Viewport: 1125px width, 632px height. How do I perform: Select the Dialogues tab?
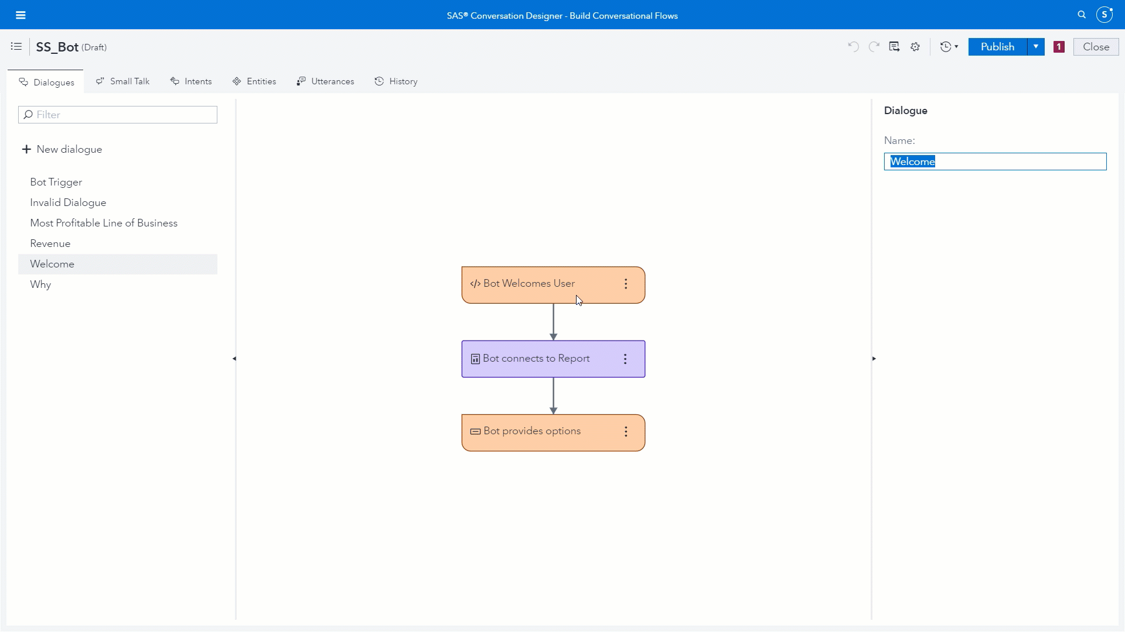47,81
